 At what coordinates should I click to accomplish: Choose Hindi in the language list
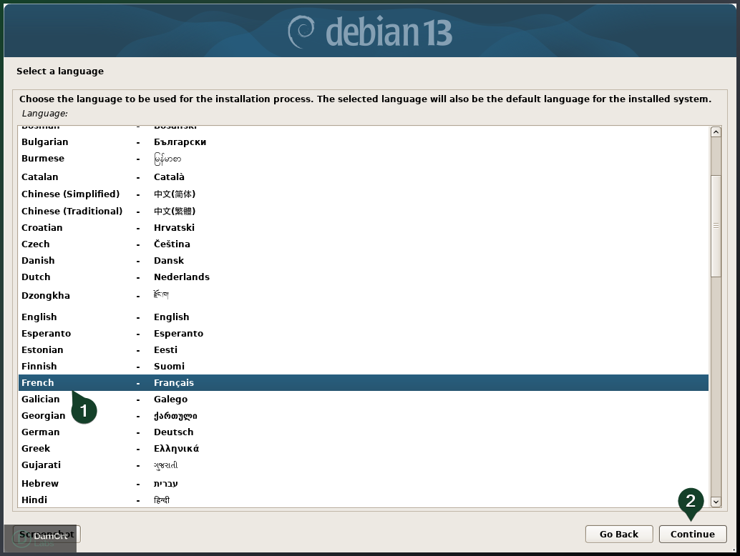point(107,500)
